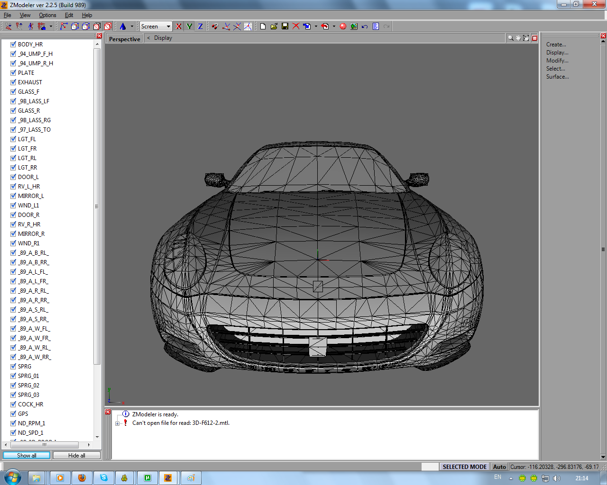607x485 pixels.
Task: Click the Select... command entry
Action: click(x=555, y=69)
